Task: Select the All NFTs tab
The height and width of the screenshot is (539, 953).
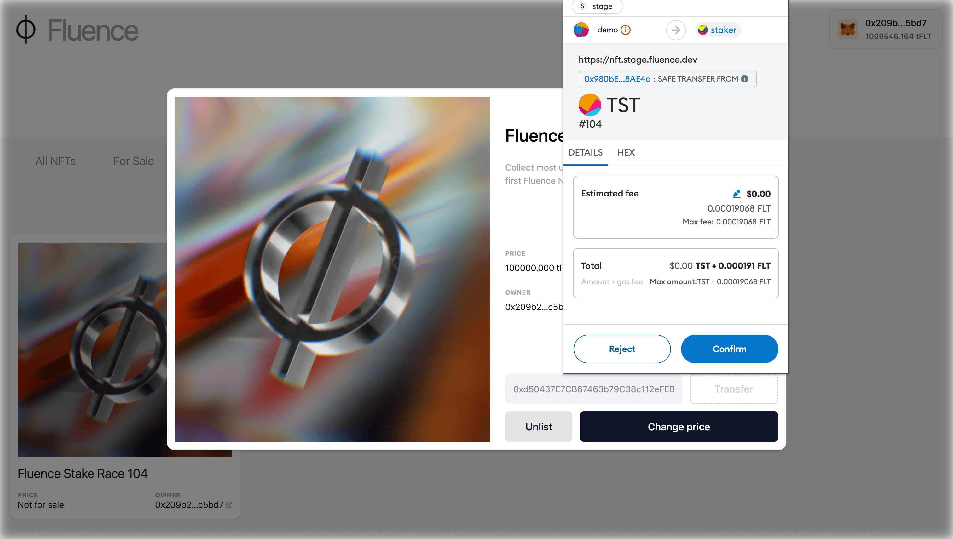Action: (x=55, y=161)
